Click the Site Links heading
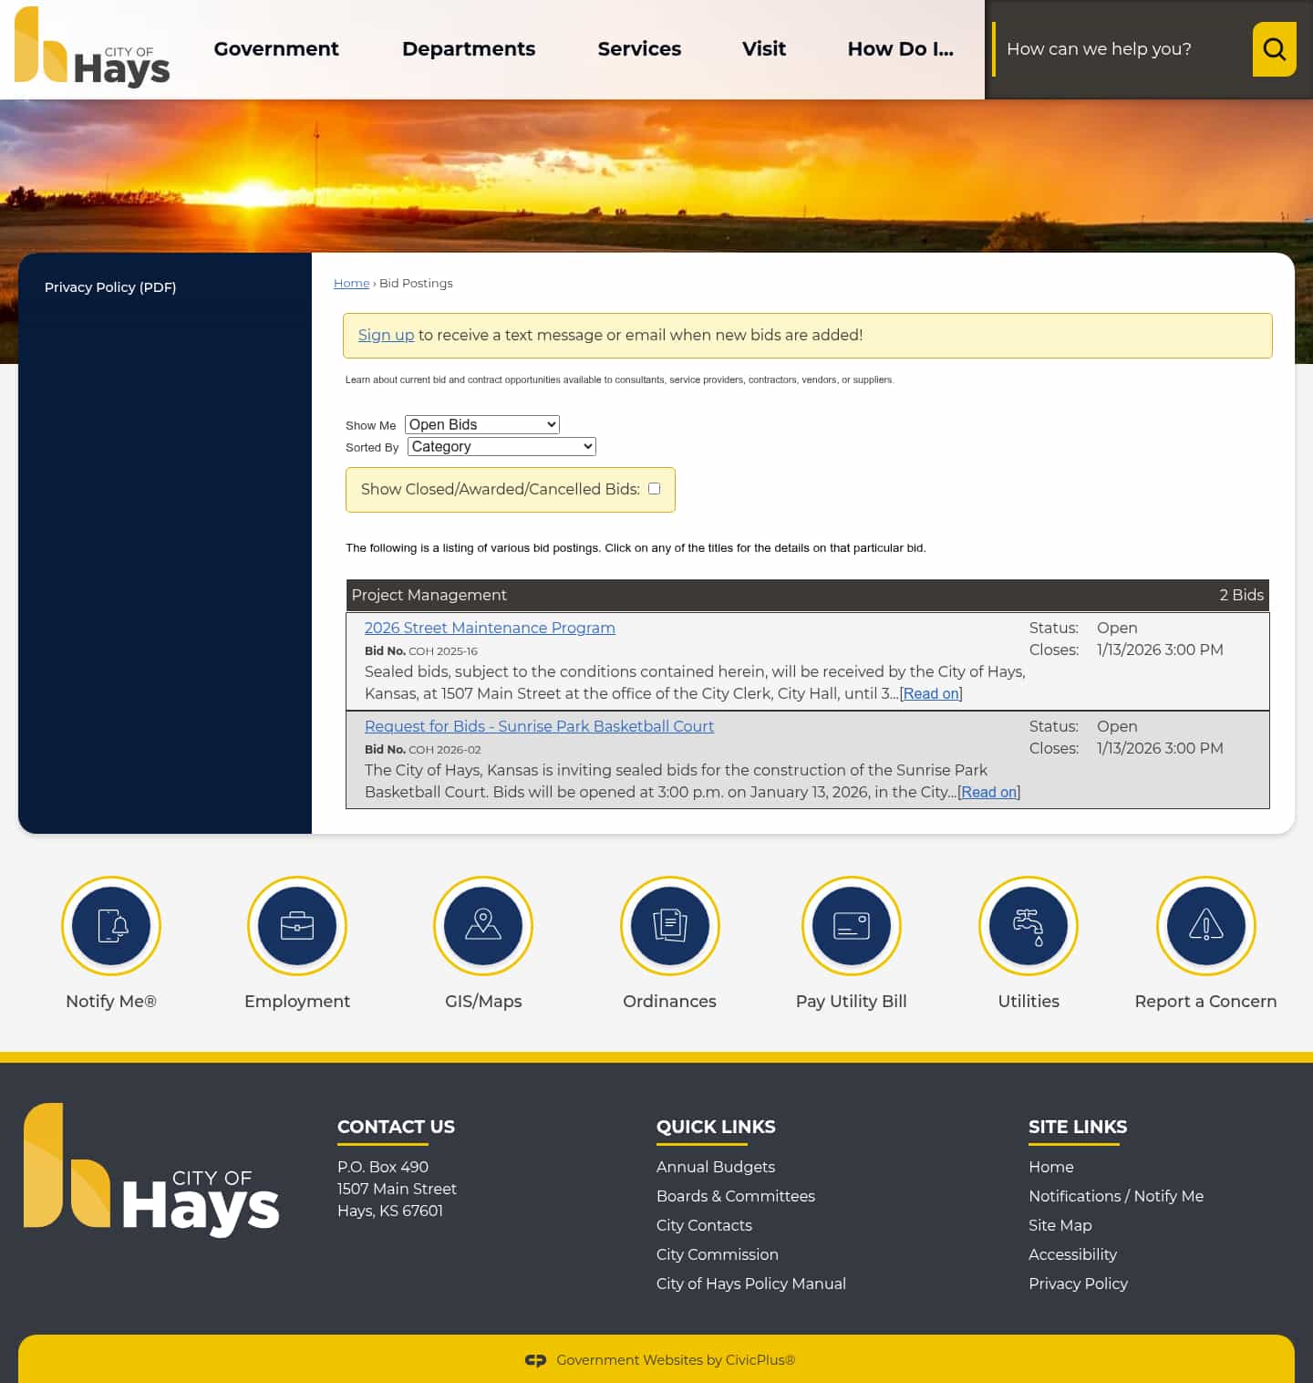The image size is (1313, 1383). tap(1078, 1127)
